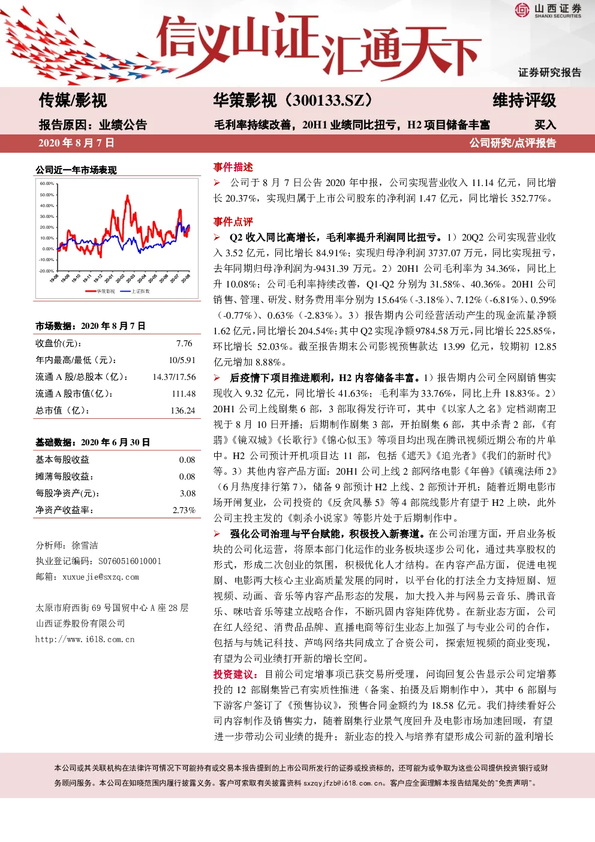Select license number S0760516010001
Viewport: 595px width, 842px height.
(x=130, y=561)
